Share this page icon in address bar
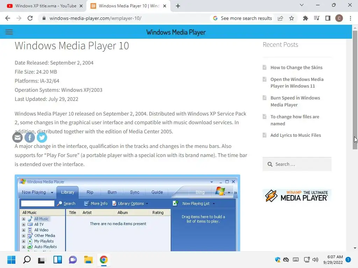358x268 pixels. click(280, 18)
